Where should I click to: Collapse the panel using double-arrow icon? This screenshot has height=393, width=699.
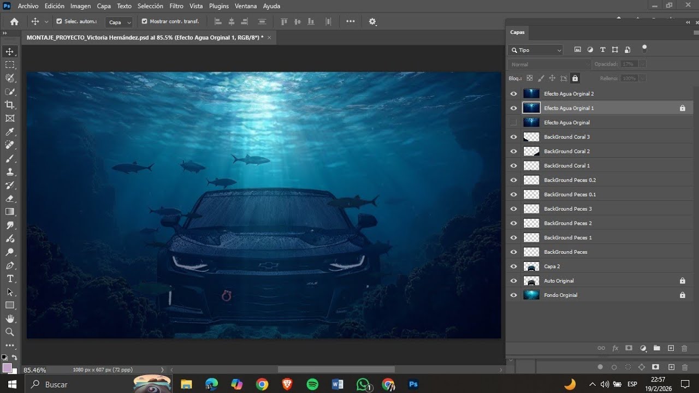click(688, 22)
